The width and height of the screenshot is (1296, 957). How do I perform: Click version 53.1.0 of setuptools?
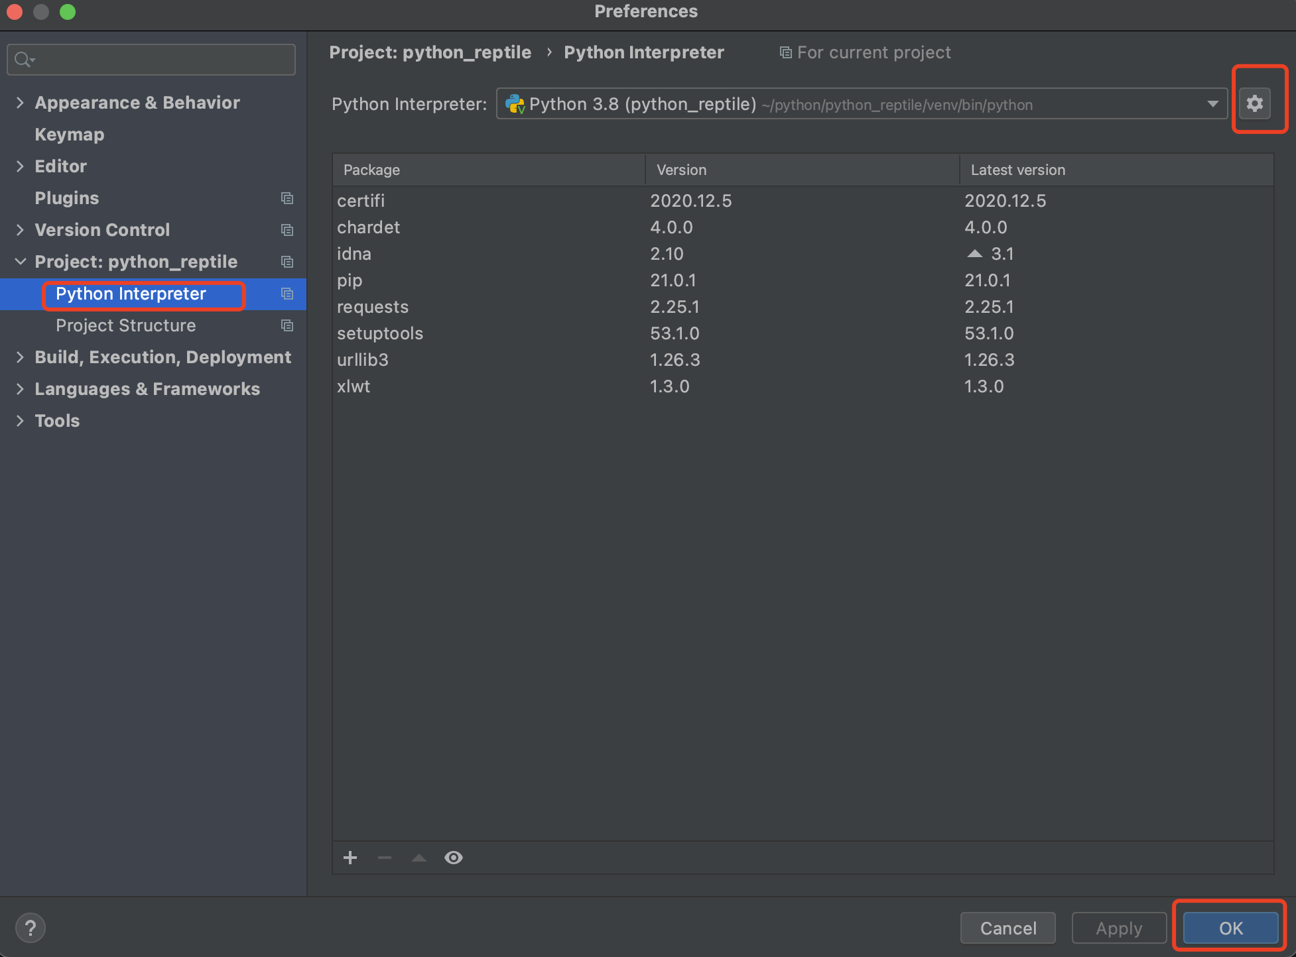675,333
